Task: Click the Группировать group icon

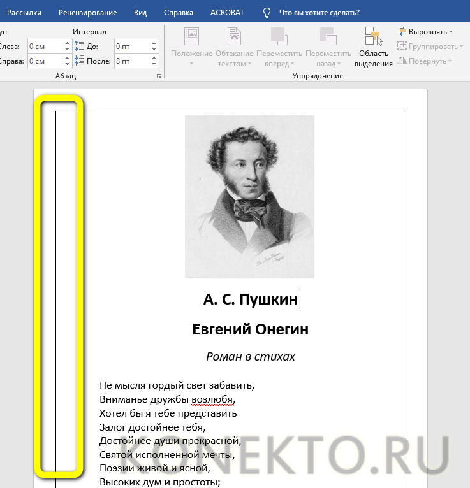Action: [x=402, y=46]
